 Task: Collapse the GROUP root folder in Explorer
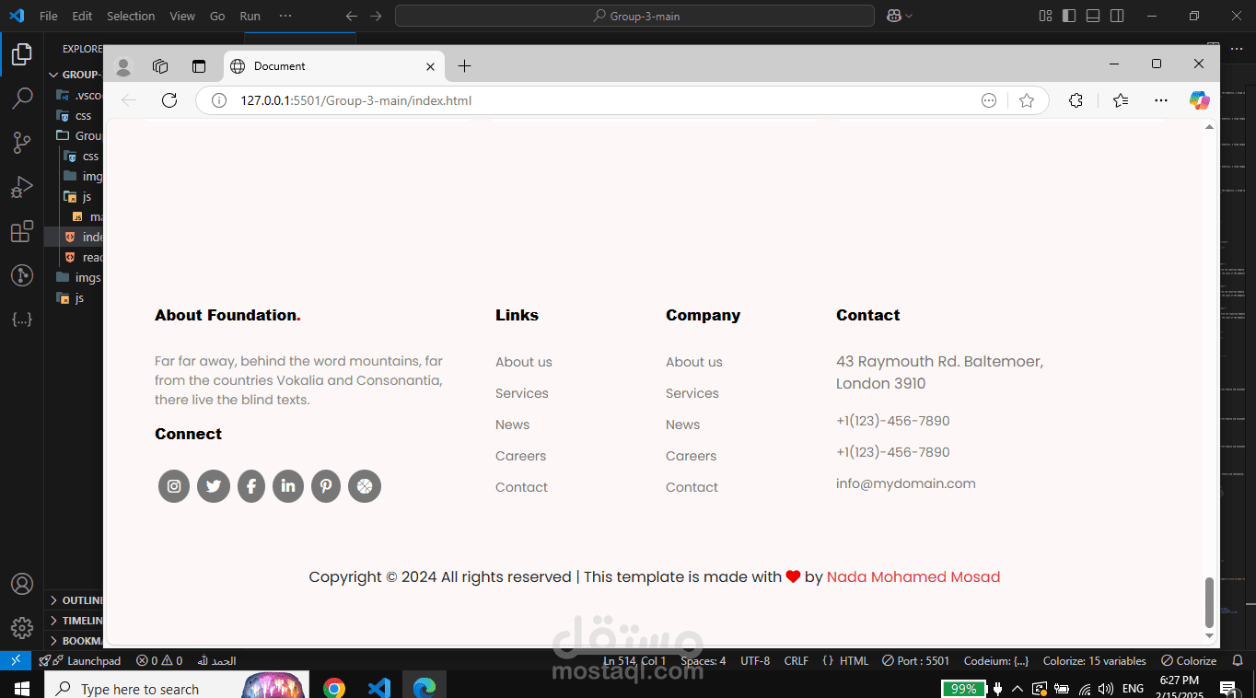click(x=76, y=75)
